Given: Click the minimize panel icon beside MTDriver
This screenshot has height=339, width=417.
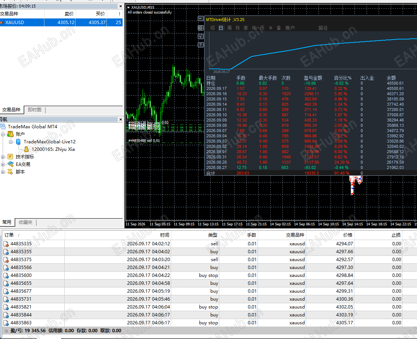Looking at the screenshot, I should tap(201, 19).
